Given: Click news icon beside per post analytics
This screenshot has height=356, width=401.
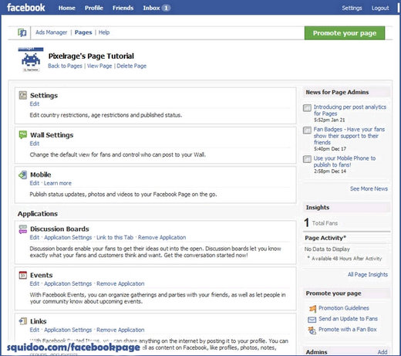Looking at the screenshot, I should point(307,107).
